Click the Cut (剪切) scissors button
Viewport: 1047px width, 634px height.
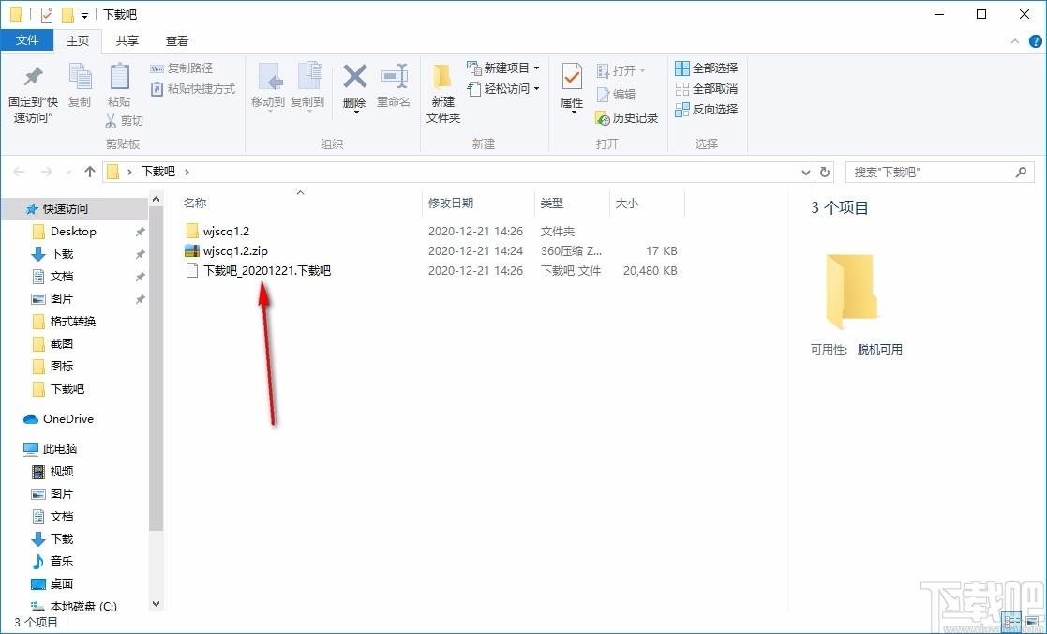coord(125,120)
